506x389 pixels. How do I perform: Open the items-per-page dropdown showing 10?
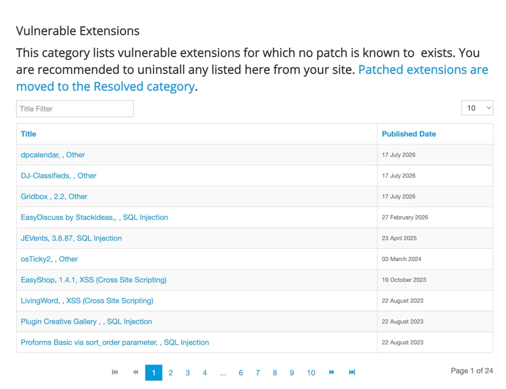(477, 108)
